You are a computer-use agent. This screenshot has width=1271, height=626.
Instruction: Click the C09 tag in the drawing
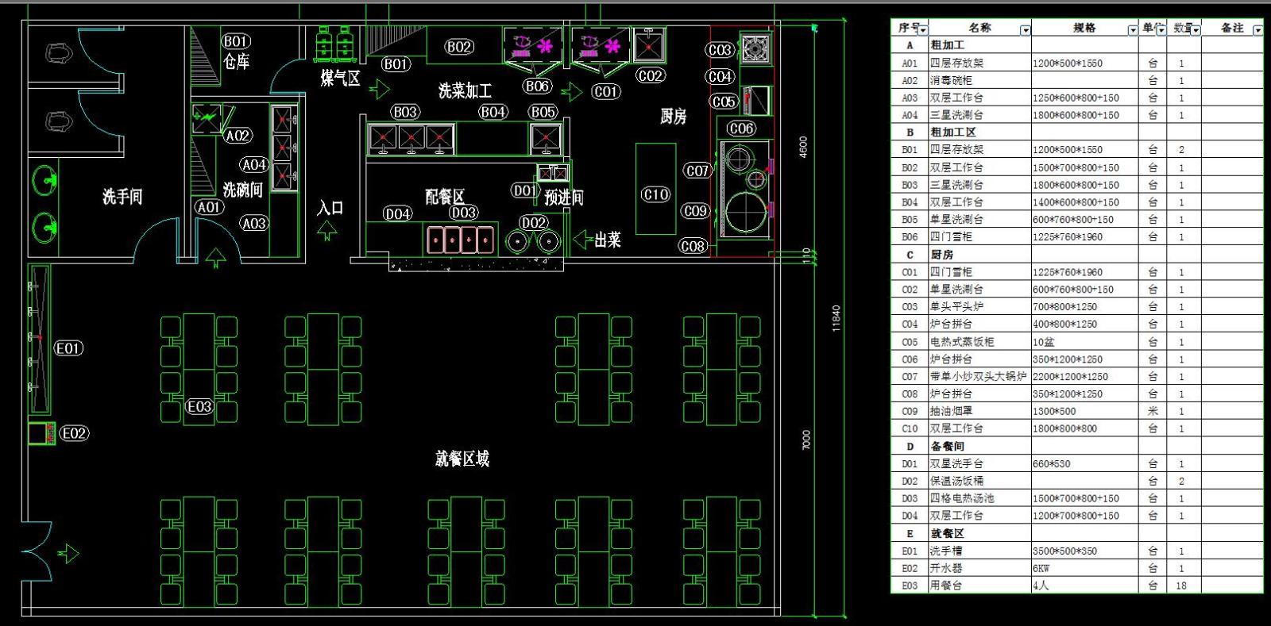point(696,211)
